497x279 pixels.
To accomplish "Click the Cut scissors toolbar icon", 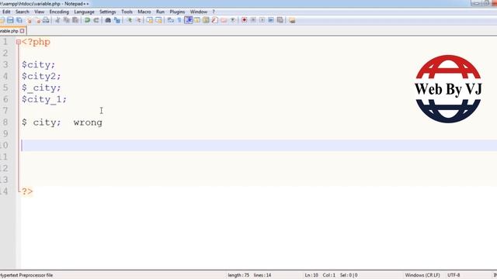I will (57, 20).
